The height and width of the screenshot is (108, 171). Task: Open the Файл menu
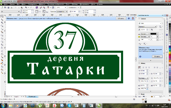coord(6,4)
